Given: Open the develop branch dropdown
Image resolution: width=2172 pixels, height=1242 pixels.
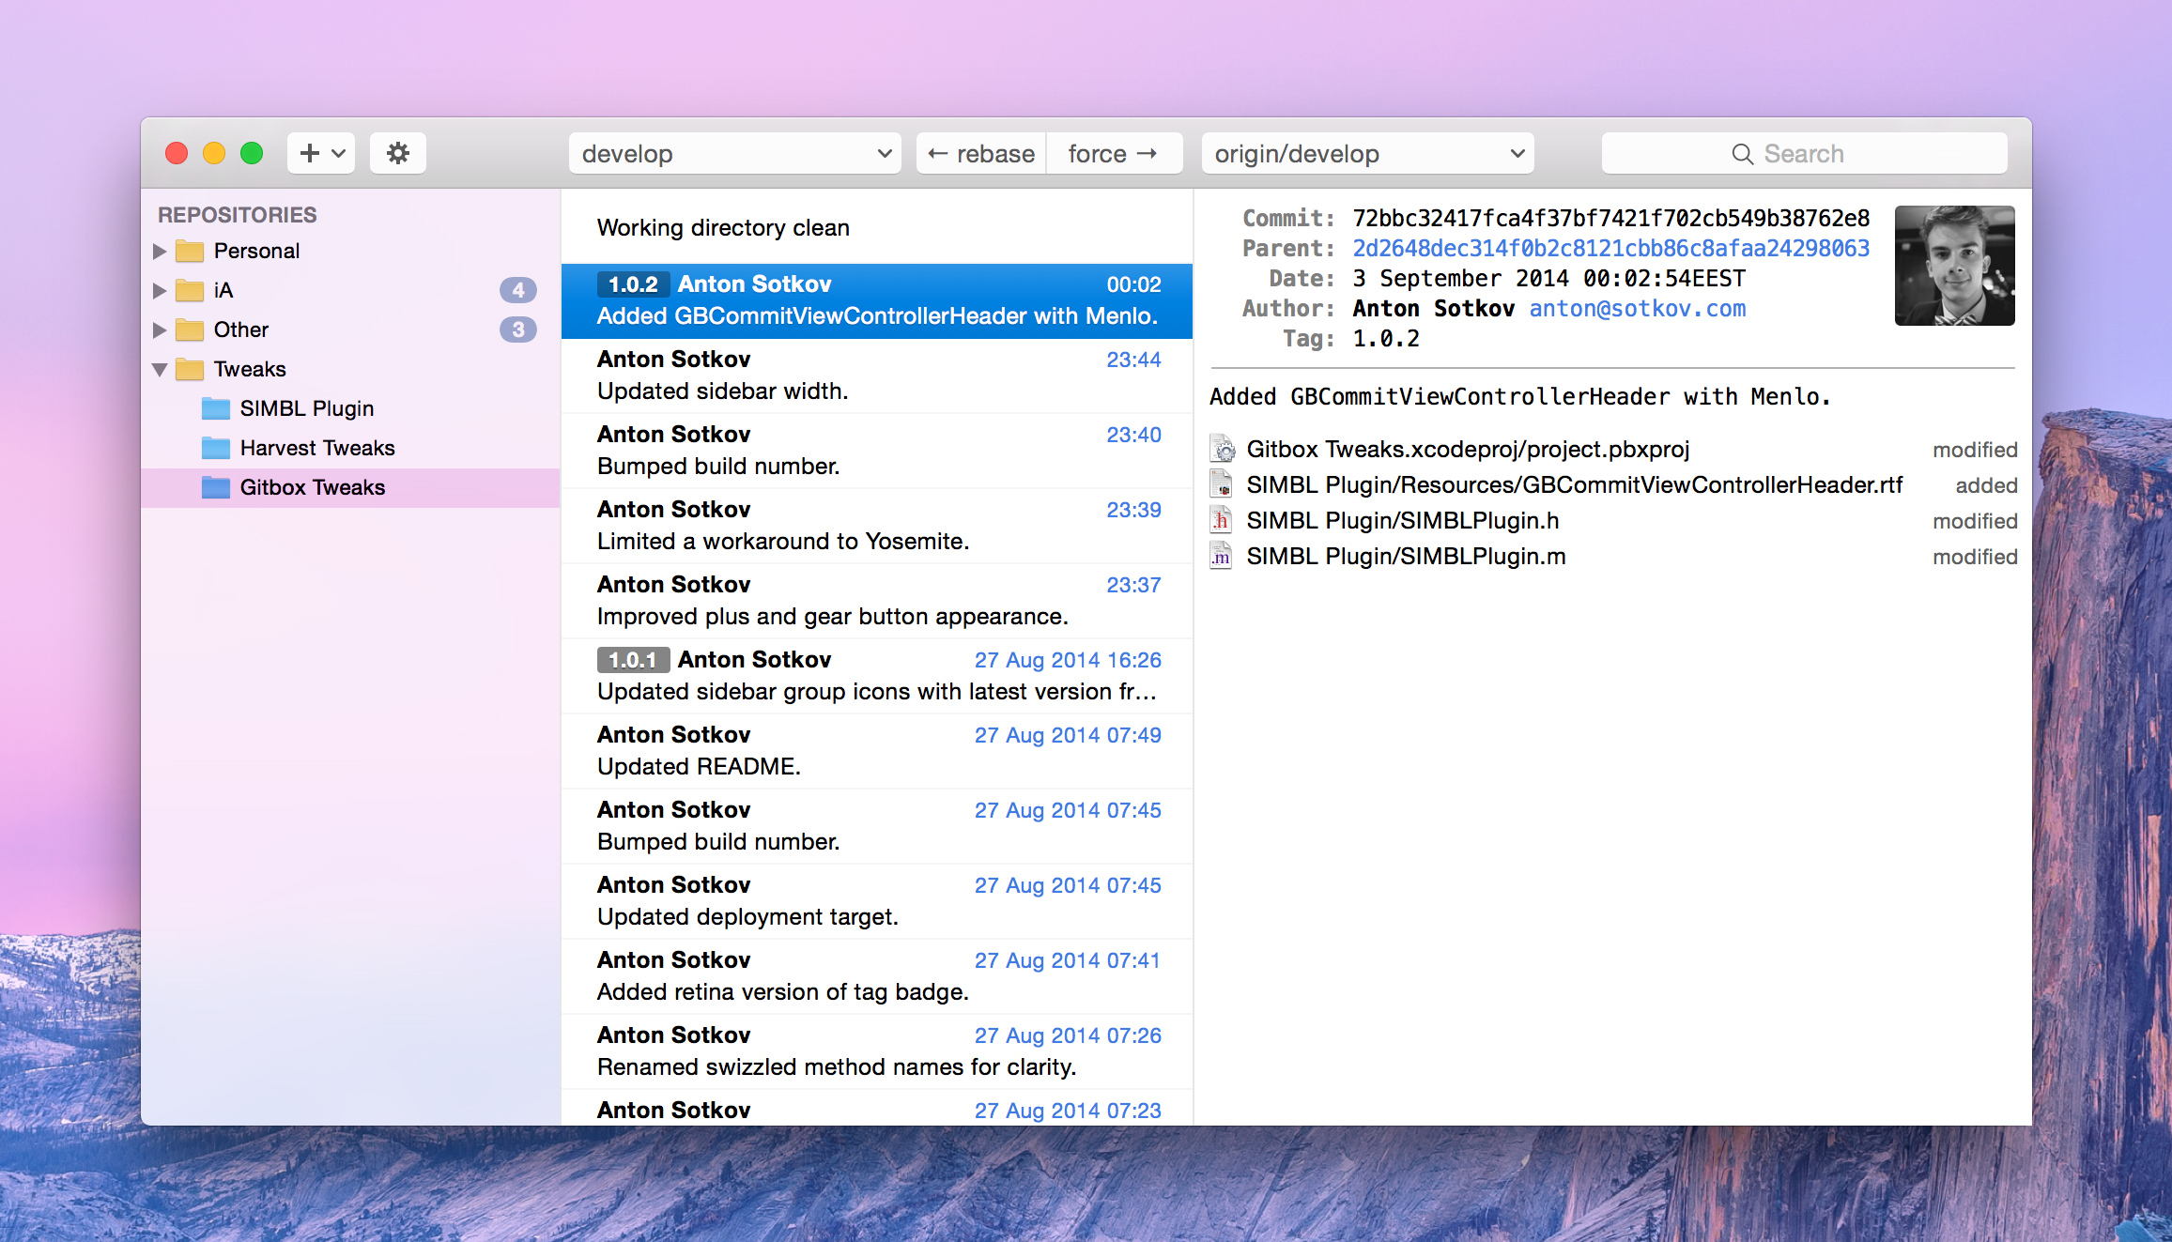Looking at the screenshot, I should tap(734, 153).
